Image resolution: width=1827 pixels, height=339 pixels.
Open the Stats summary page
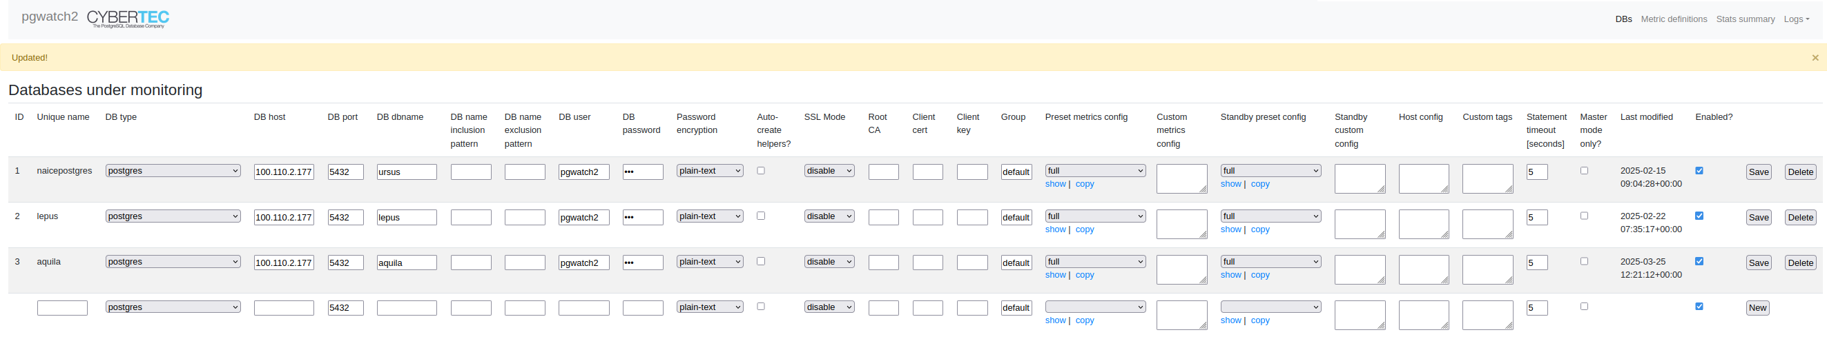pos(1745,19)
